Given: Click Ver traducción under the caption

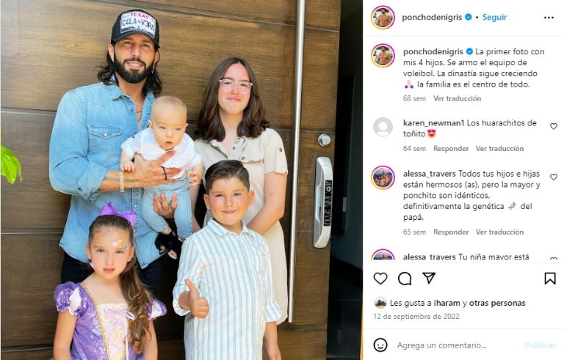Looking at the screenshot, I should pyautogui.click(x=457, y=98).
